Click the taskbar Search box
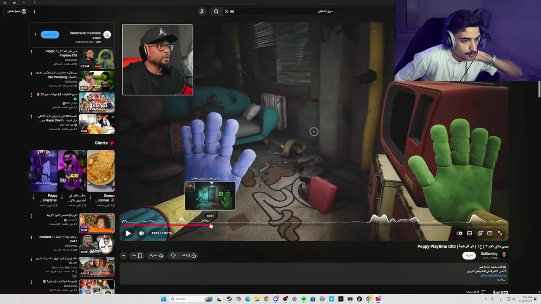Screen dimensions: 541x304 coord(191,299)
